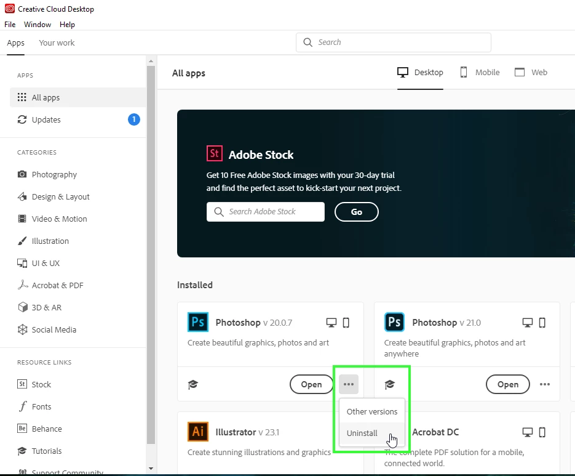Open the Fonts resource link
This screenshot has width=575, height=476.
tap(41, 406)
